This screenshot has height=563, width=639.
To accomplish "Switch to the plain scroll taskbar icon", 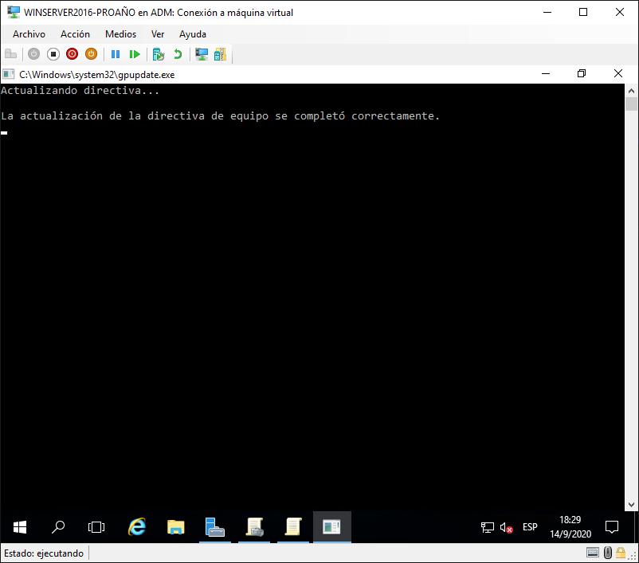I will click(293, 527).
